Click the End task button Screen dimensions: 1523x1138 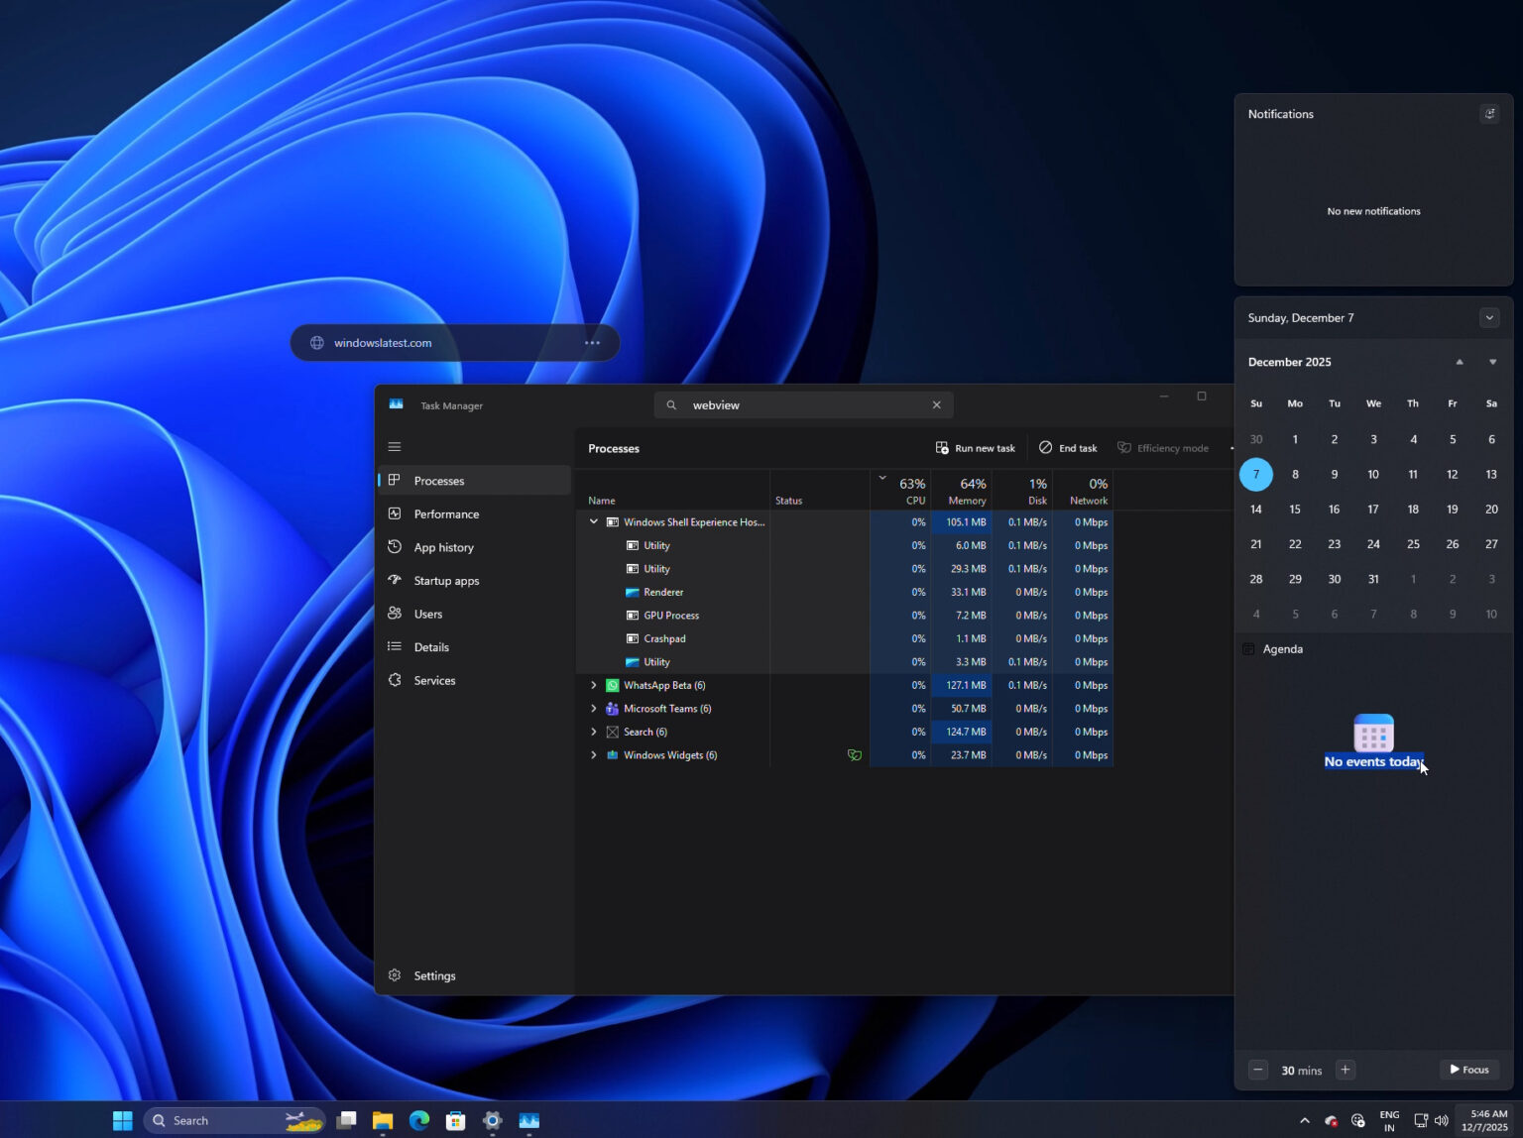[1068, 447]
